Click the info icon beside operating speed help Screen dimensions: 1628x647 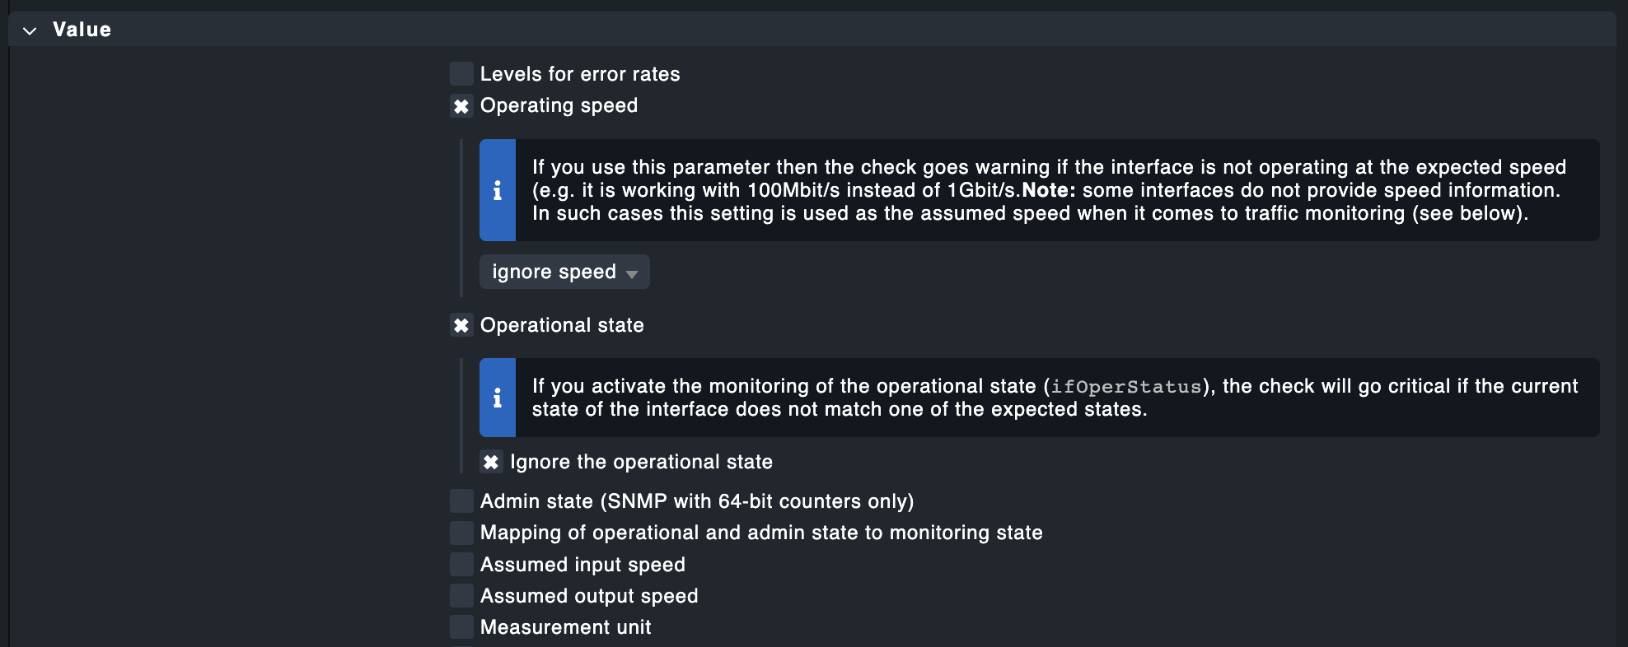coord(498,190)
